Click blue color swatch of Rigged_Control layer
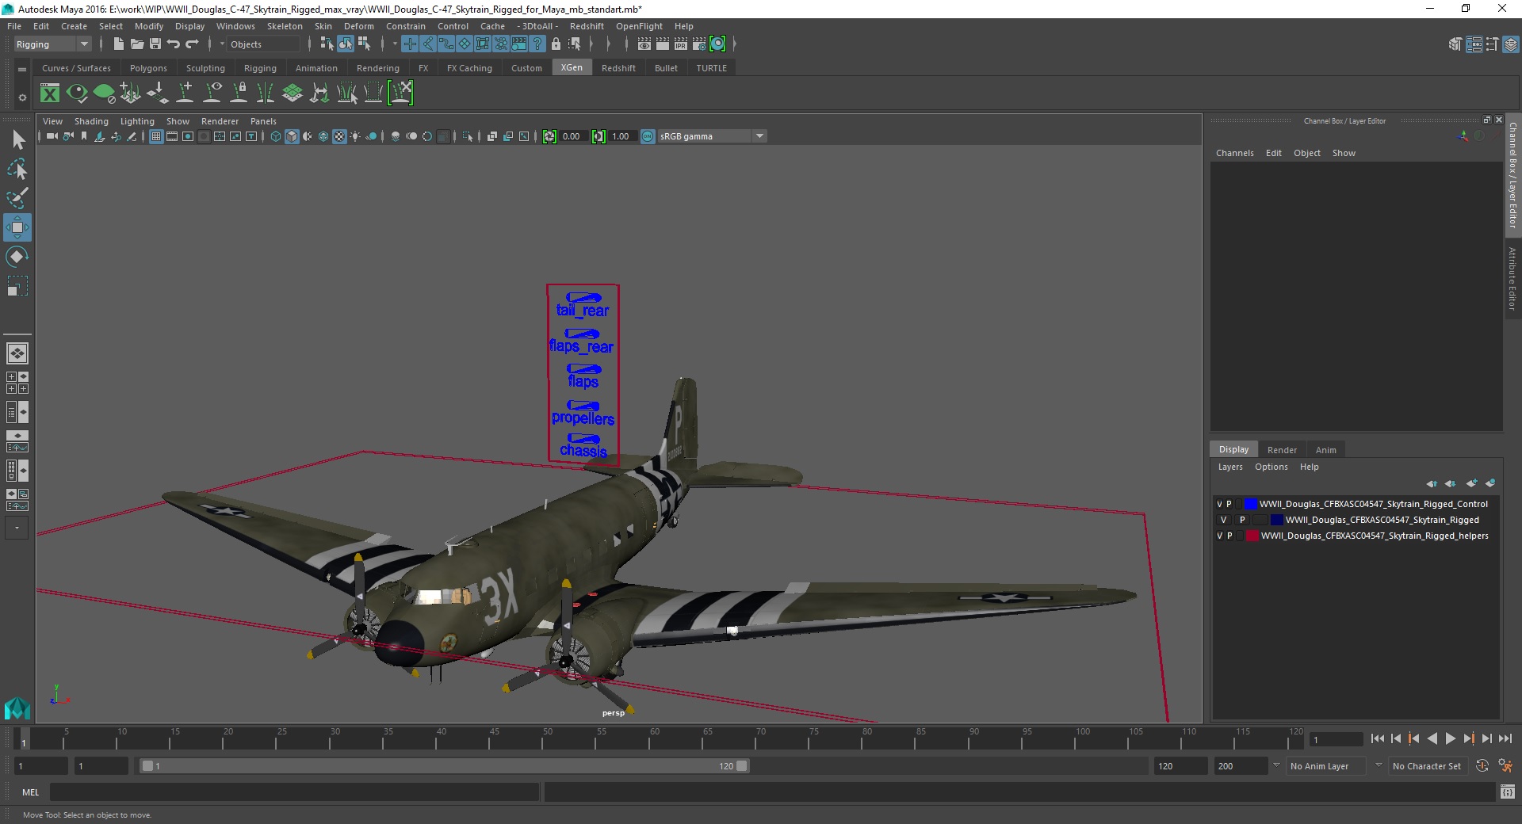Screen dimensions: 1522x824 [x=1250, y=504]
